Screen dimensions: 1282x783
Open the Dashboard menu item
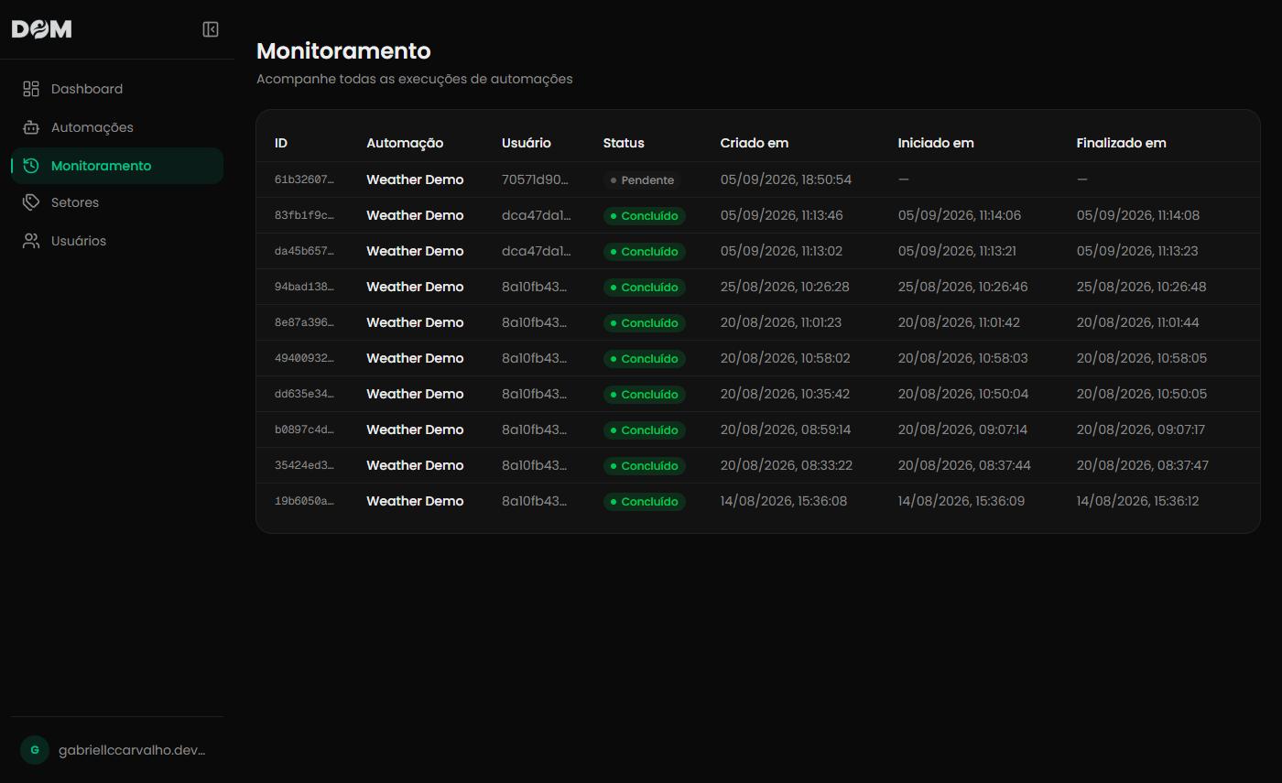coord(117,89)
